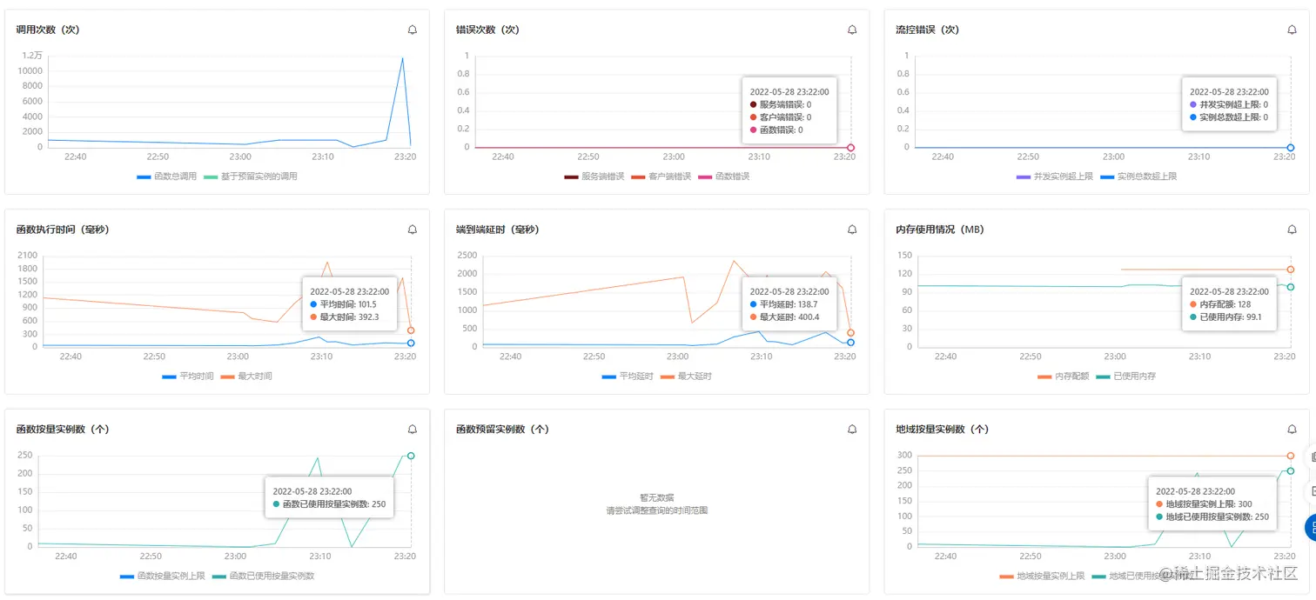Click the 暂无数据 message
1316x600 pixels.
(657, 497)
